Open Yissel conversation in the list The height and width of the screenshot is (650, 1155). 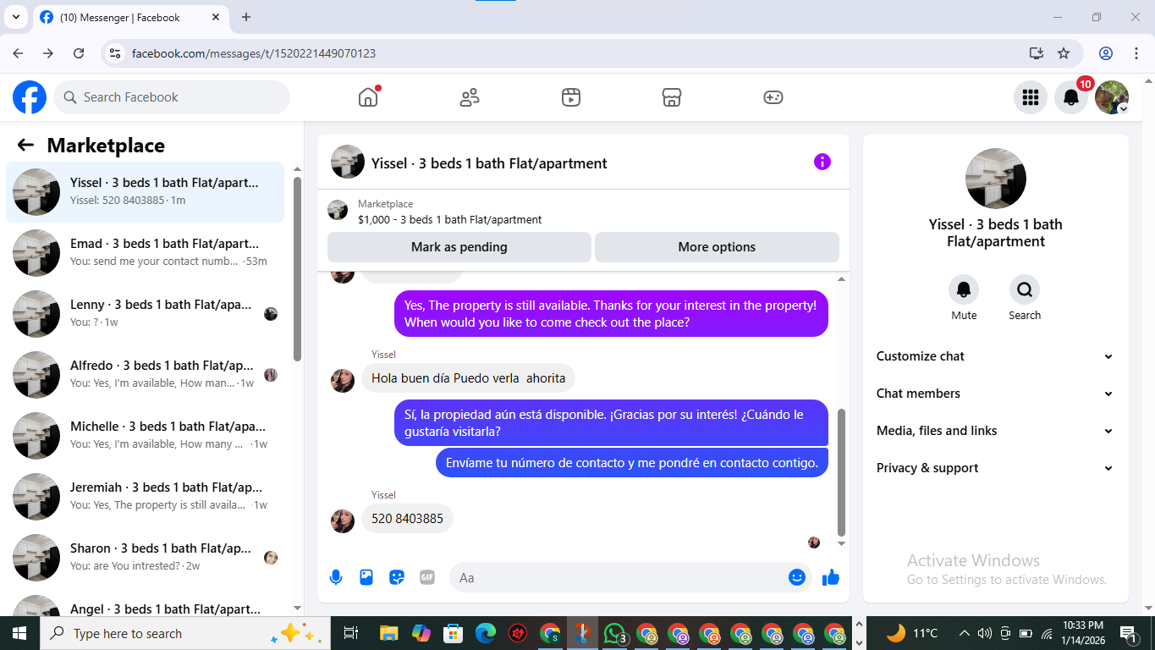pyautogui.click(x=146, y=192)
